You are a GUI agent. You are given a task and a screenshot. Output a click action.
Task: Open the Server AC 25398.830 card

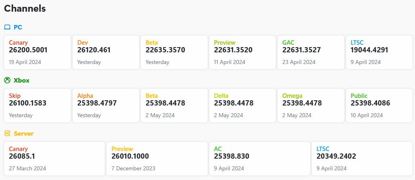coord(260,159)
